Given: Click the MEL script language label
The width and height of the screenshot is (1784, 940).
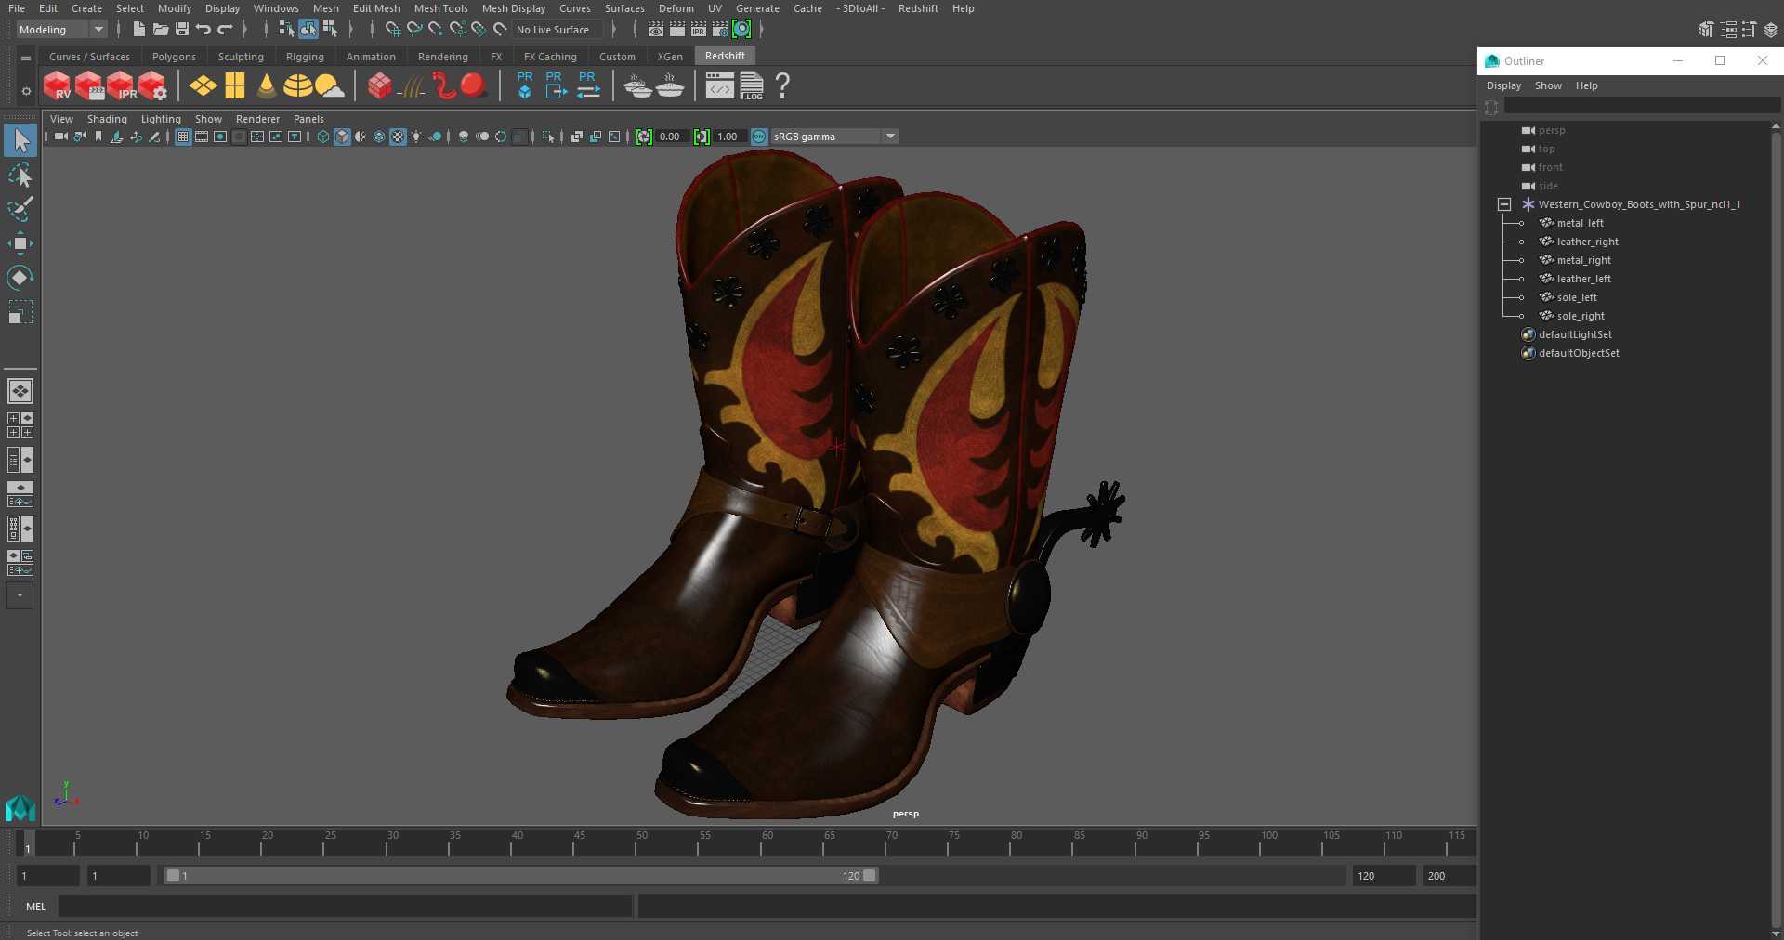Looking at the screenshot, I should (35, 907).
